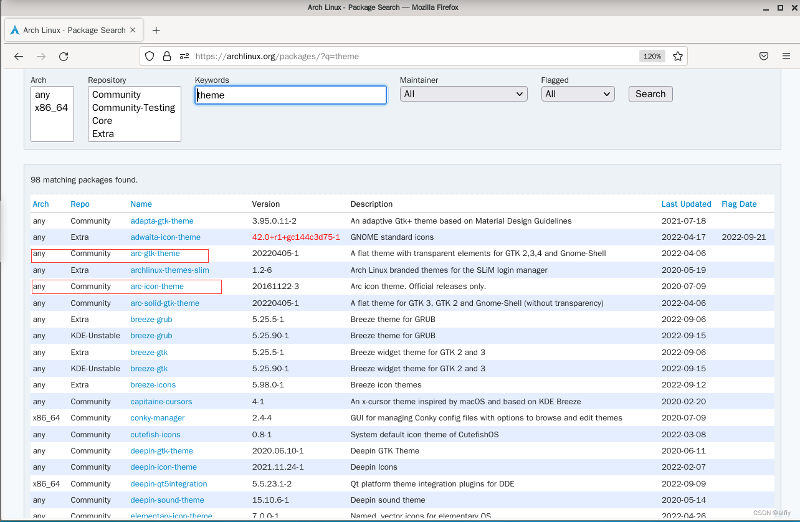Reload the current page
The image size is (800, 522).
coord(64,56)
